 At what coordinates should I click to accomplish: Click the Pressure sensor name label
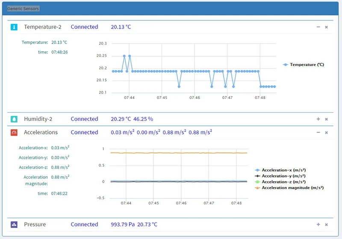[35, 224]
